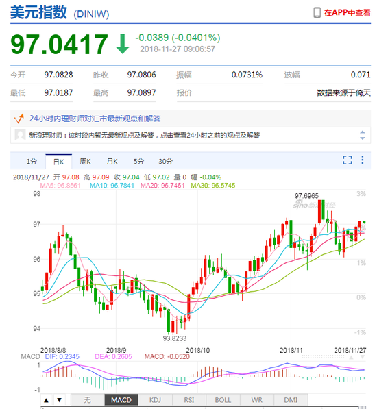Click the 2018/9 date axis label
The width and height of the screenshot is (377, 409).
tap(116, 350)
